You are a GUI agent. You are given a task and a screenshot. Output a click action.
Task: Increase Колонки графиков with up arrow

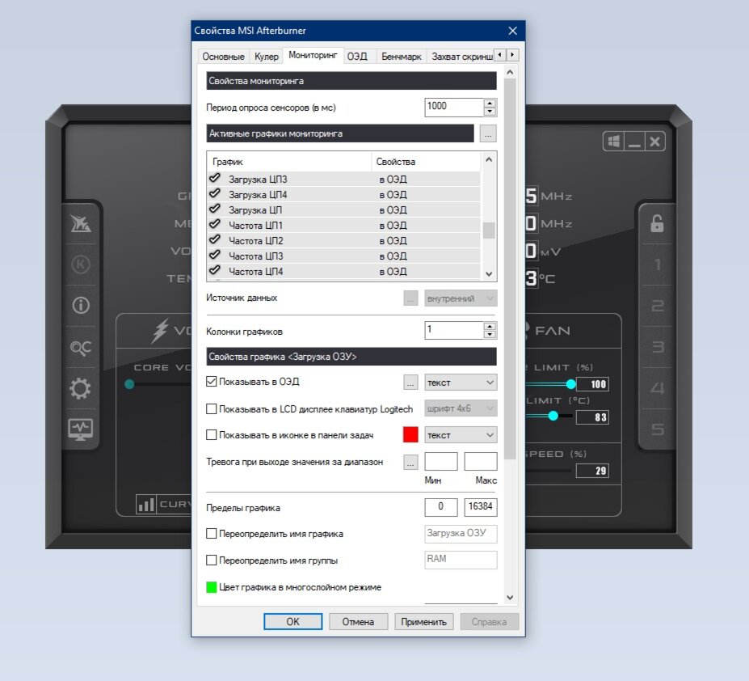coord(490,327)
